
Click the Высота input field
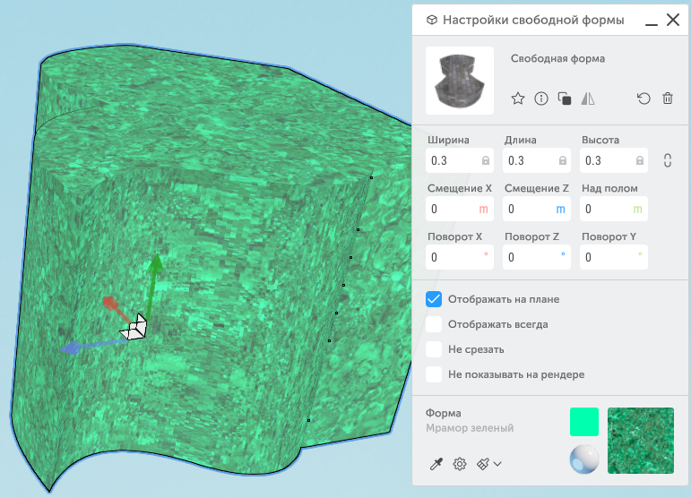(614, 160)
